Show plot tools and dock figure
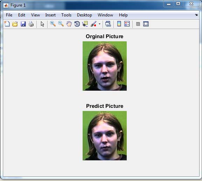The height and width of the screenshot is (181, 202). pyautogui.click(x=146, y=24)
